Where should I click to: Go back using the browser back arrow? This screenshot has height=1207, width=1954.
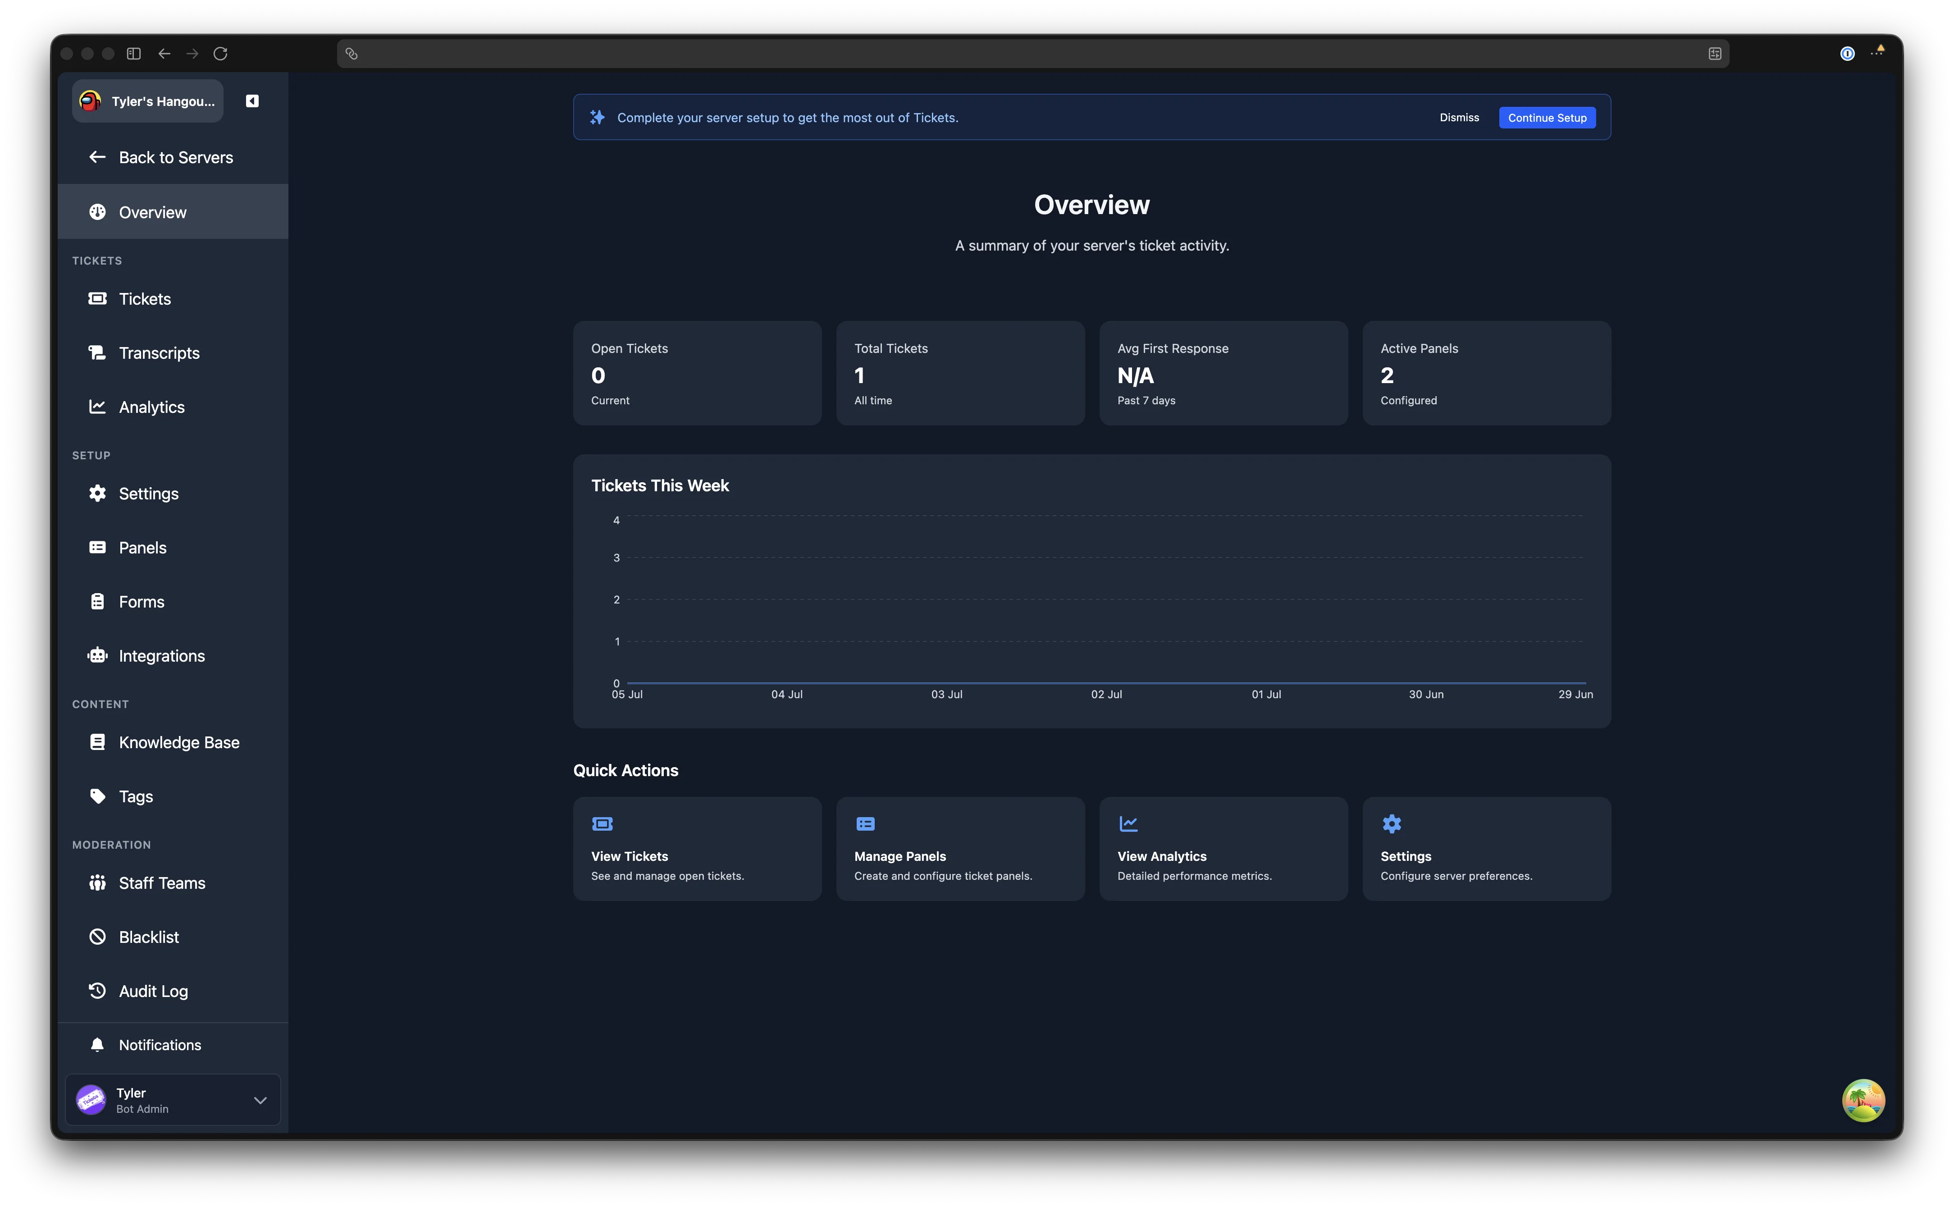click(164, 54)
